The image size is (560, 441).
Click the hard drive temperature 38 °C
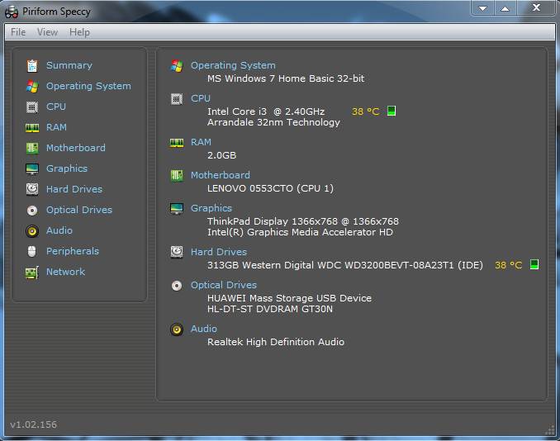coord(508,265)
